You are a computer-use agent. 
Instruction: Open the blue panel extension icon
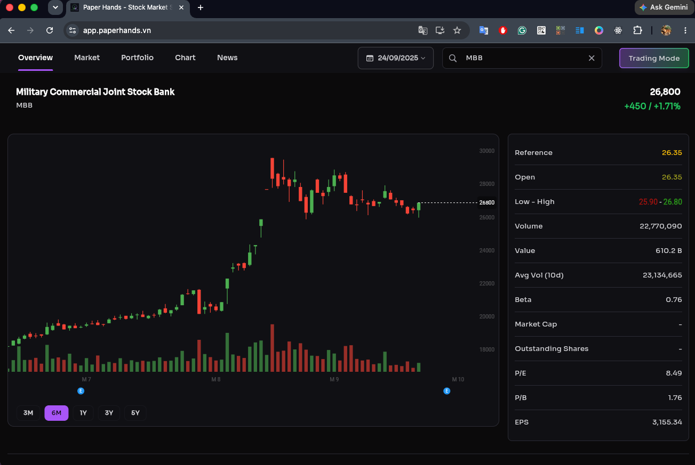580,30
